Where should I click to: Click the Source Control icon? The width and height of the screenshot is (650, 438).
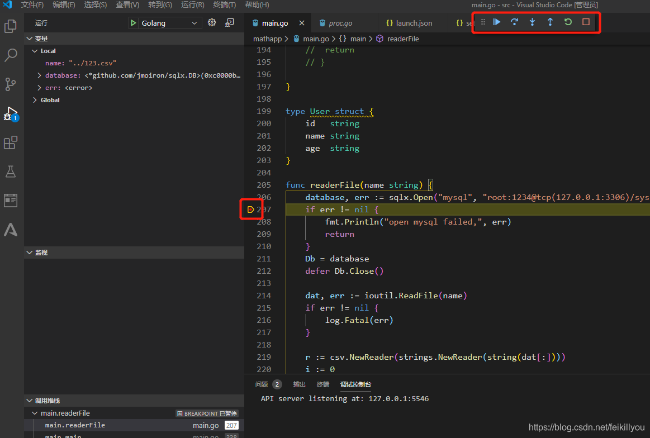point(12,84)
